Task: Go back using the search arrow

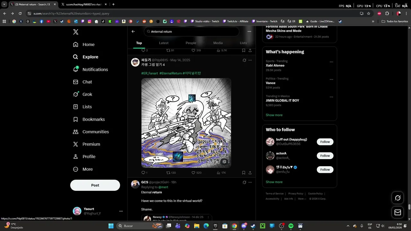Action: [133, 31]
